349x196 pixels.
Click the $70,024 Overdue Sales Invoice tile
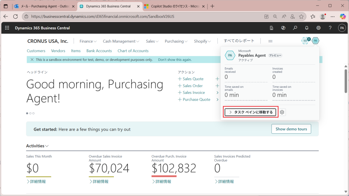[x=109, y=168]
